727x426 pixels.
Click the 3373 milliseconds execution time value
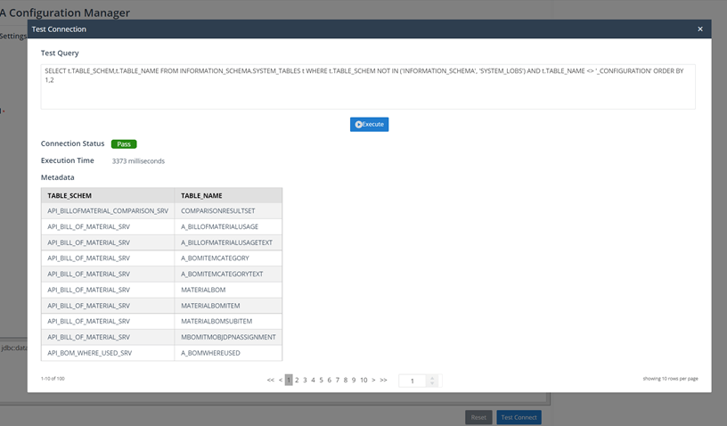pyautogui.click(x=138, y=160)
